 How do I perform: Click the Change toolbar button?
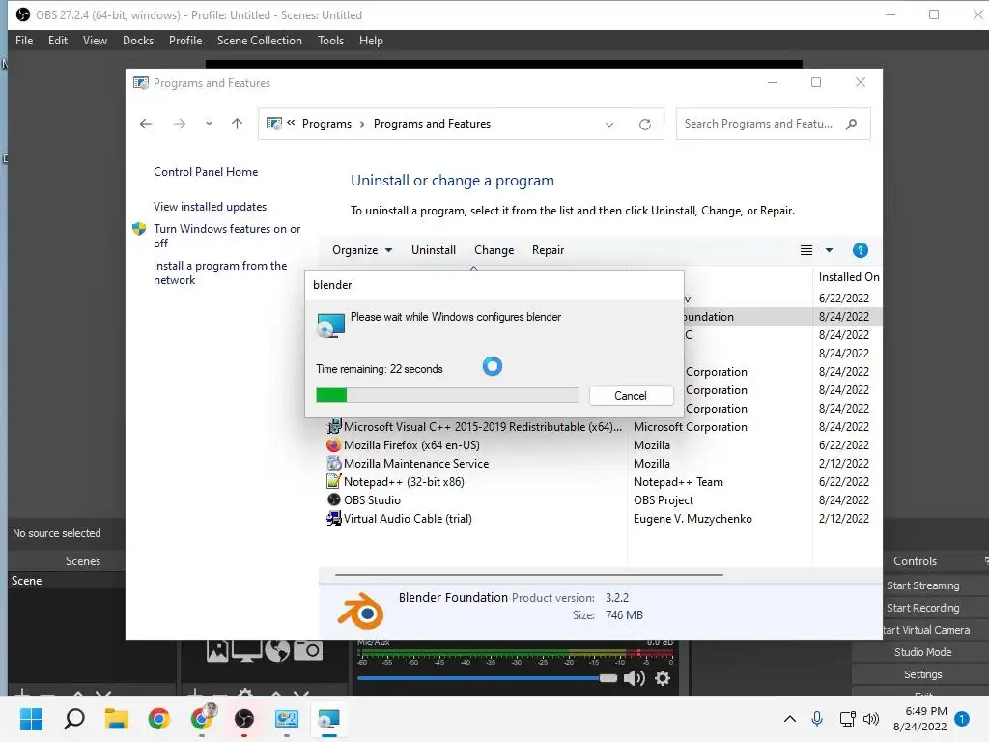494,250
